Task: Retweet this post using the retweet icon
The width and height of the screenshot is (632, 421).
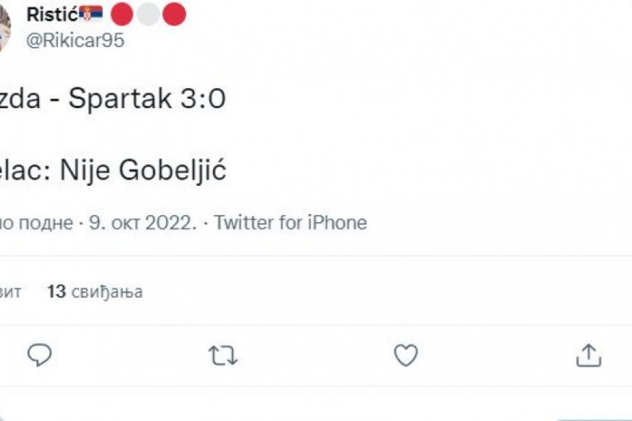Action: click(222, 355)
